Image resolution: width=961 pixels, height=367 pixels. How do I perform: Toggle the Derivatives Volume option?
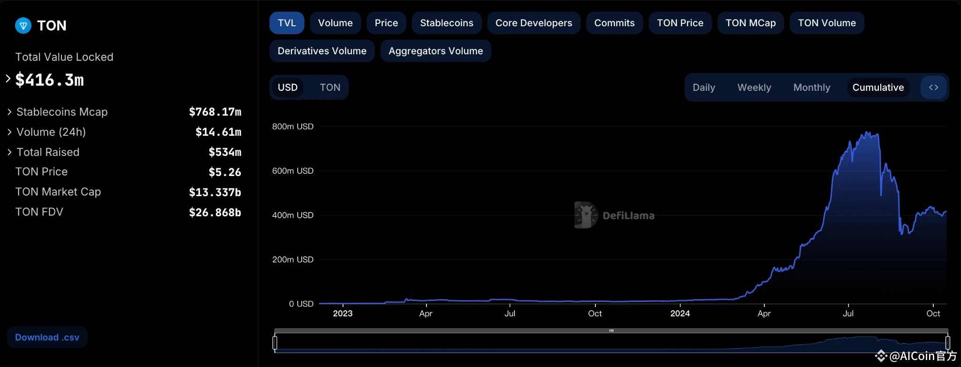click(322, 51)
